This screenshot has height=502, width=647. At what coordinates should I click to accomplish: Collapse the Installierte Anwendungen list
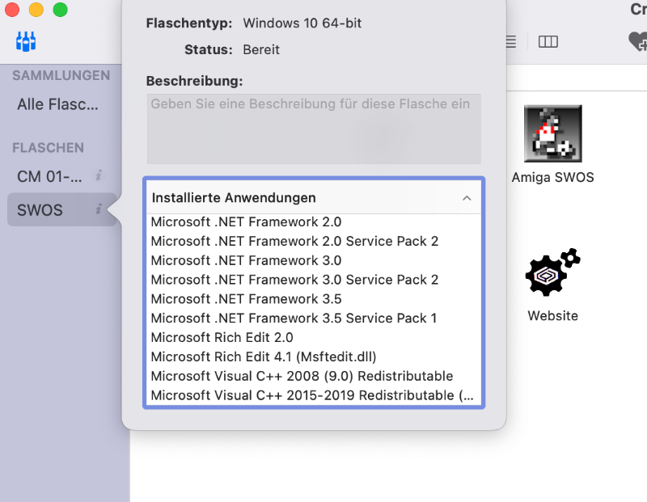(467, 198)
